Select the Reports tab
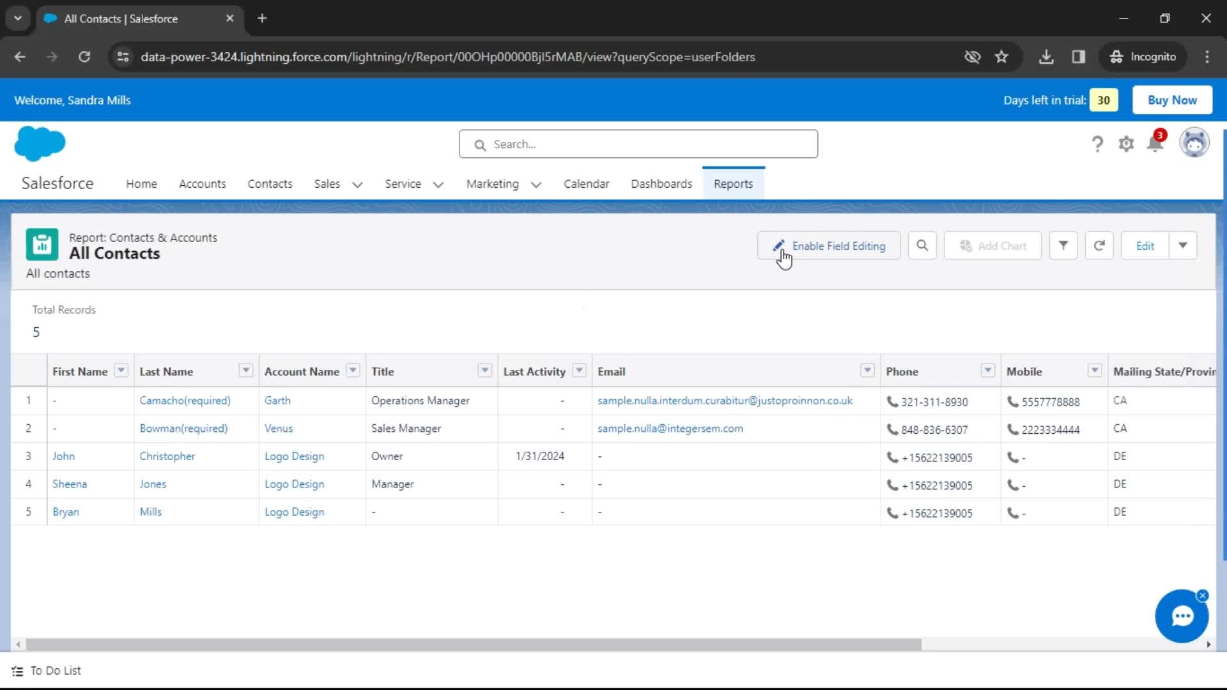The width and height of the screenshot is (1227, 690). [733, 184]
